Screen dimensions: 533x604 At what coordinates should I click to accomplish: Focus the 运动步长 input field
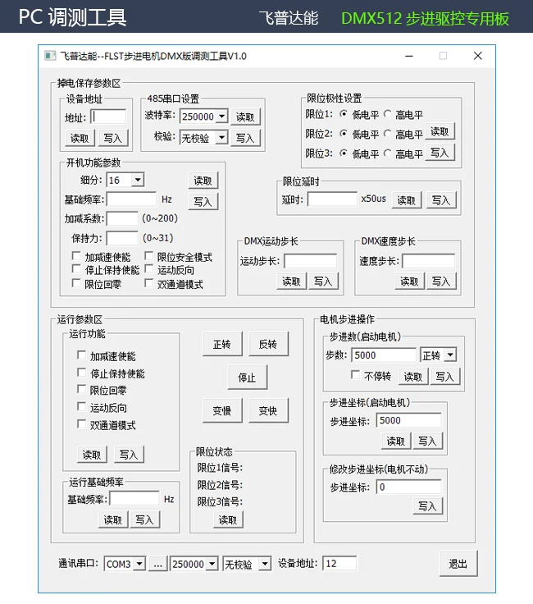point(311,261)
